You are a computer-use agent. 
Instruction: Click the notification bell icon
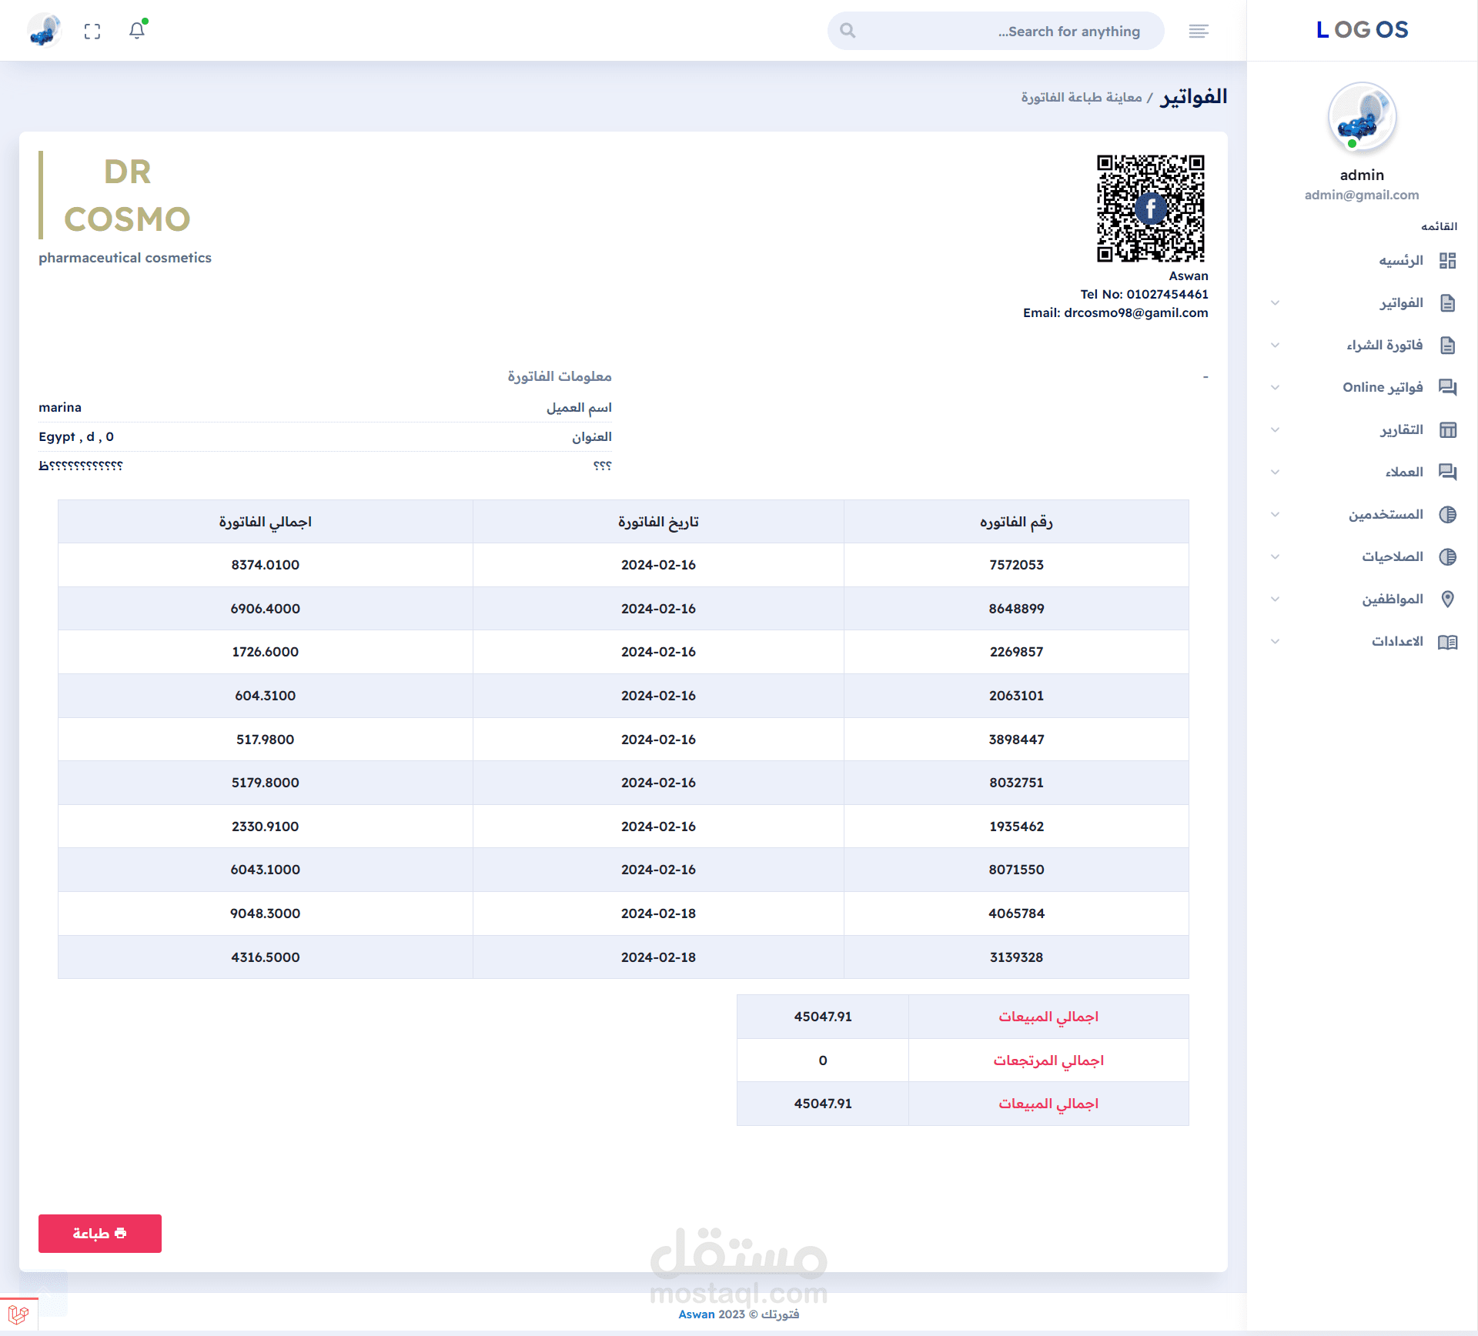(x=137, y=31)
